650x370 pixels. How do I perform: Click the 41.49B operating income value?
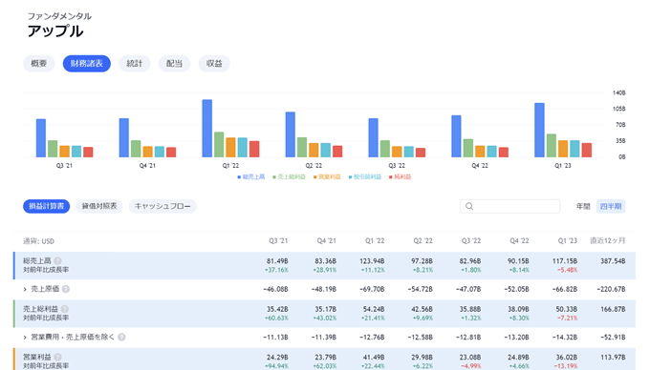pos(374,357)
